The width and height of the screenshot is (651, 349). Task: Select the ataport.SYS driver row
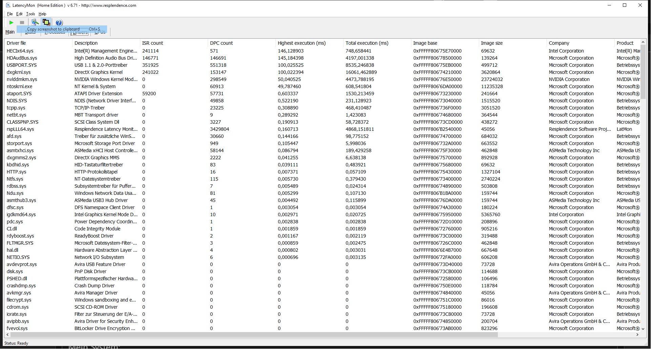point(322,94)
